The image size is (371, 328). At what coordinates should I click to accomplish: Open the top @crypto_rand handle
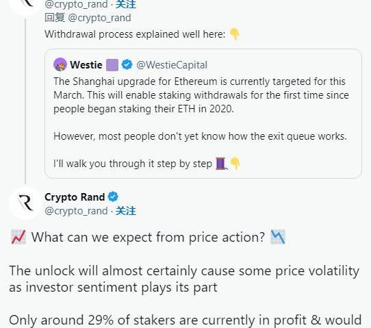(x=76, y=5)
